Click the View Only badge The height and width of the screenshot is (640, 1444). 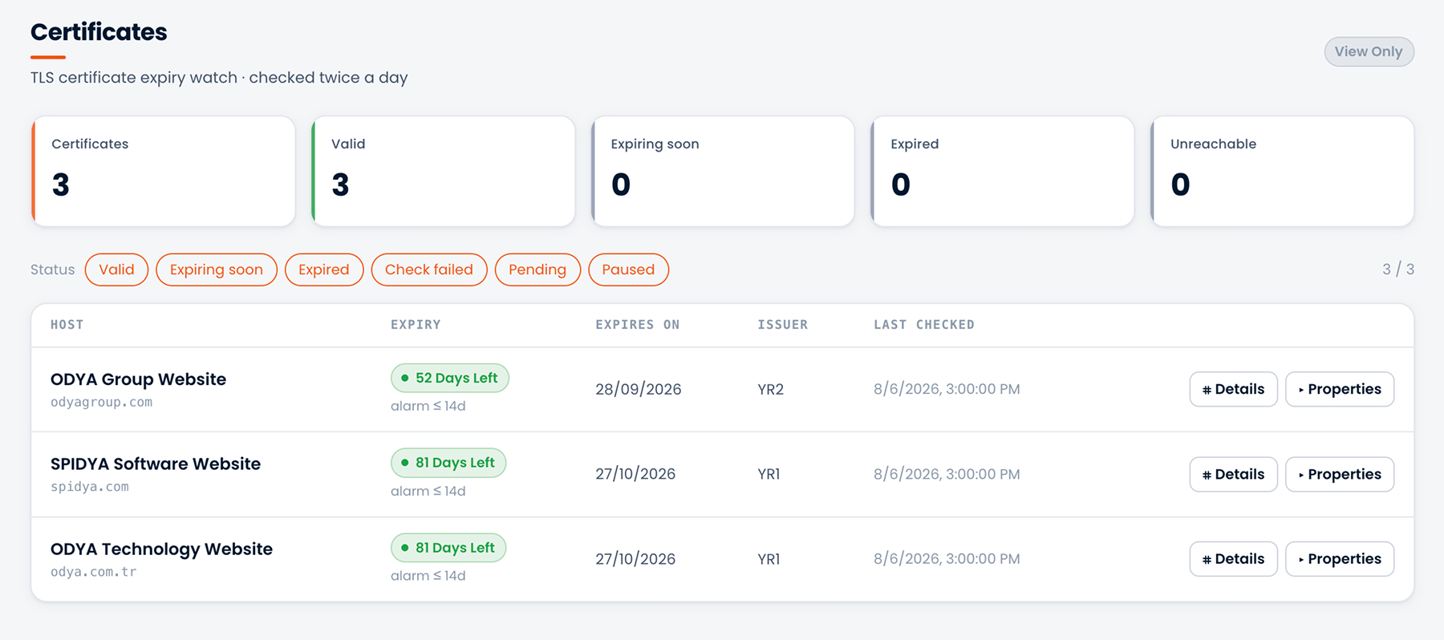pyautogui.click(x=1369, y=51)
